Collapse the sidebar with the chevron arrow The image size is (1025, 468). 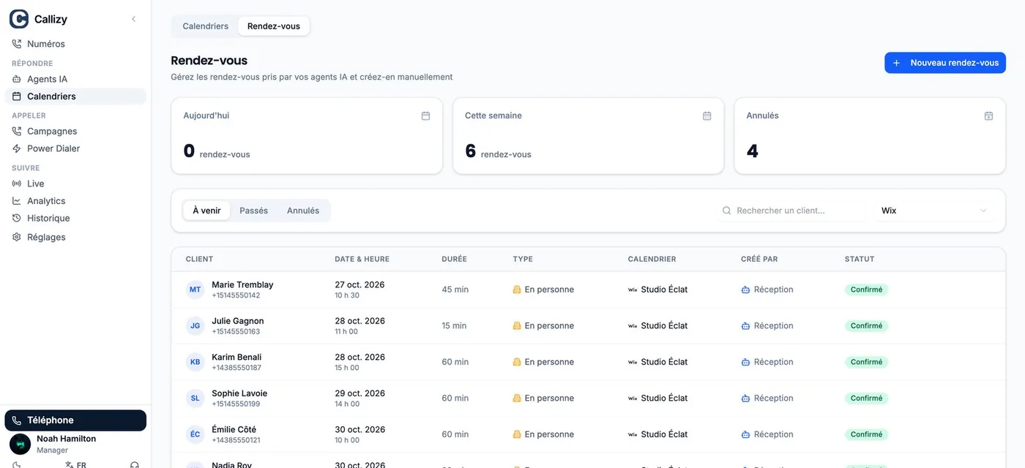pos(133,19)
